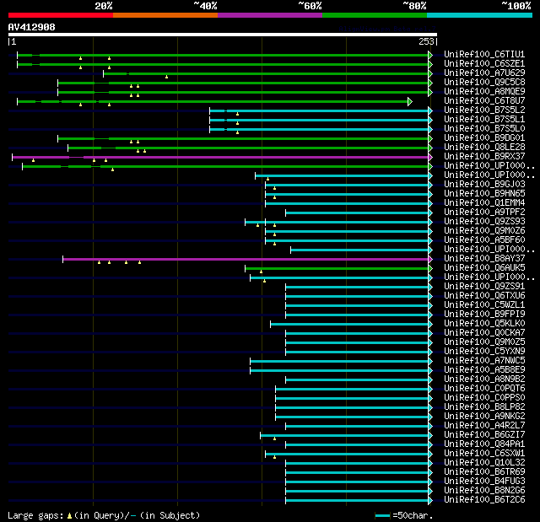This screenshot has width=540, height=522.
Task: Select the UniRef100_B8LP82 label
Action: click(x=484, y=407)
